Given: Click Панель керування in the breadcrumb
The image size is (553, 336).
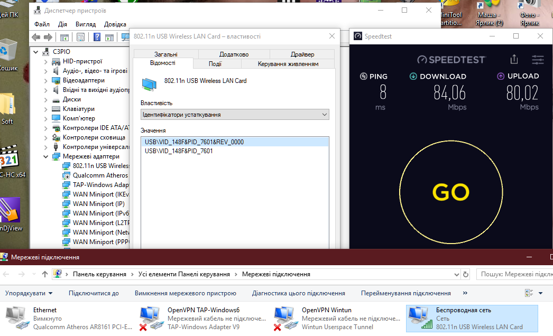Looking at the screenshot, I should (x=99, y=274).
